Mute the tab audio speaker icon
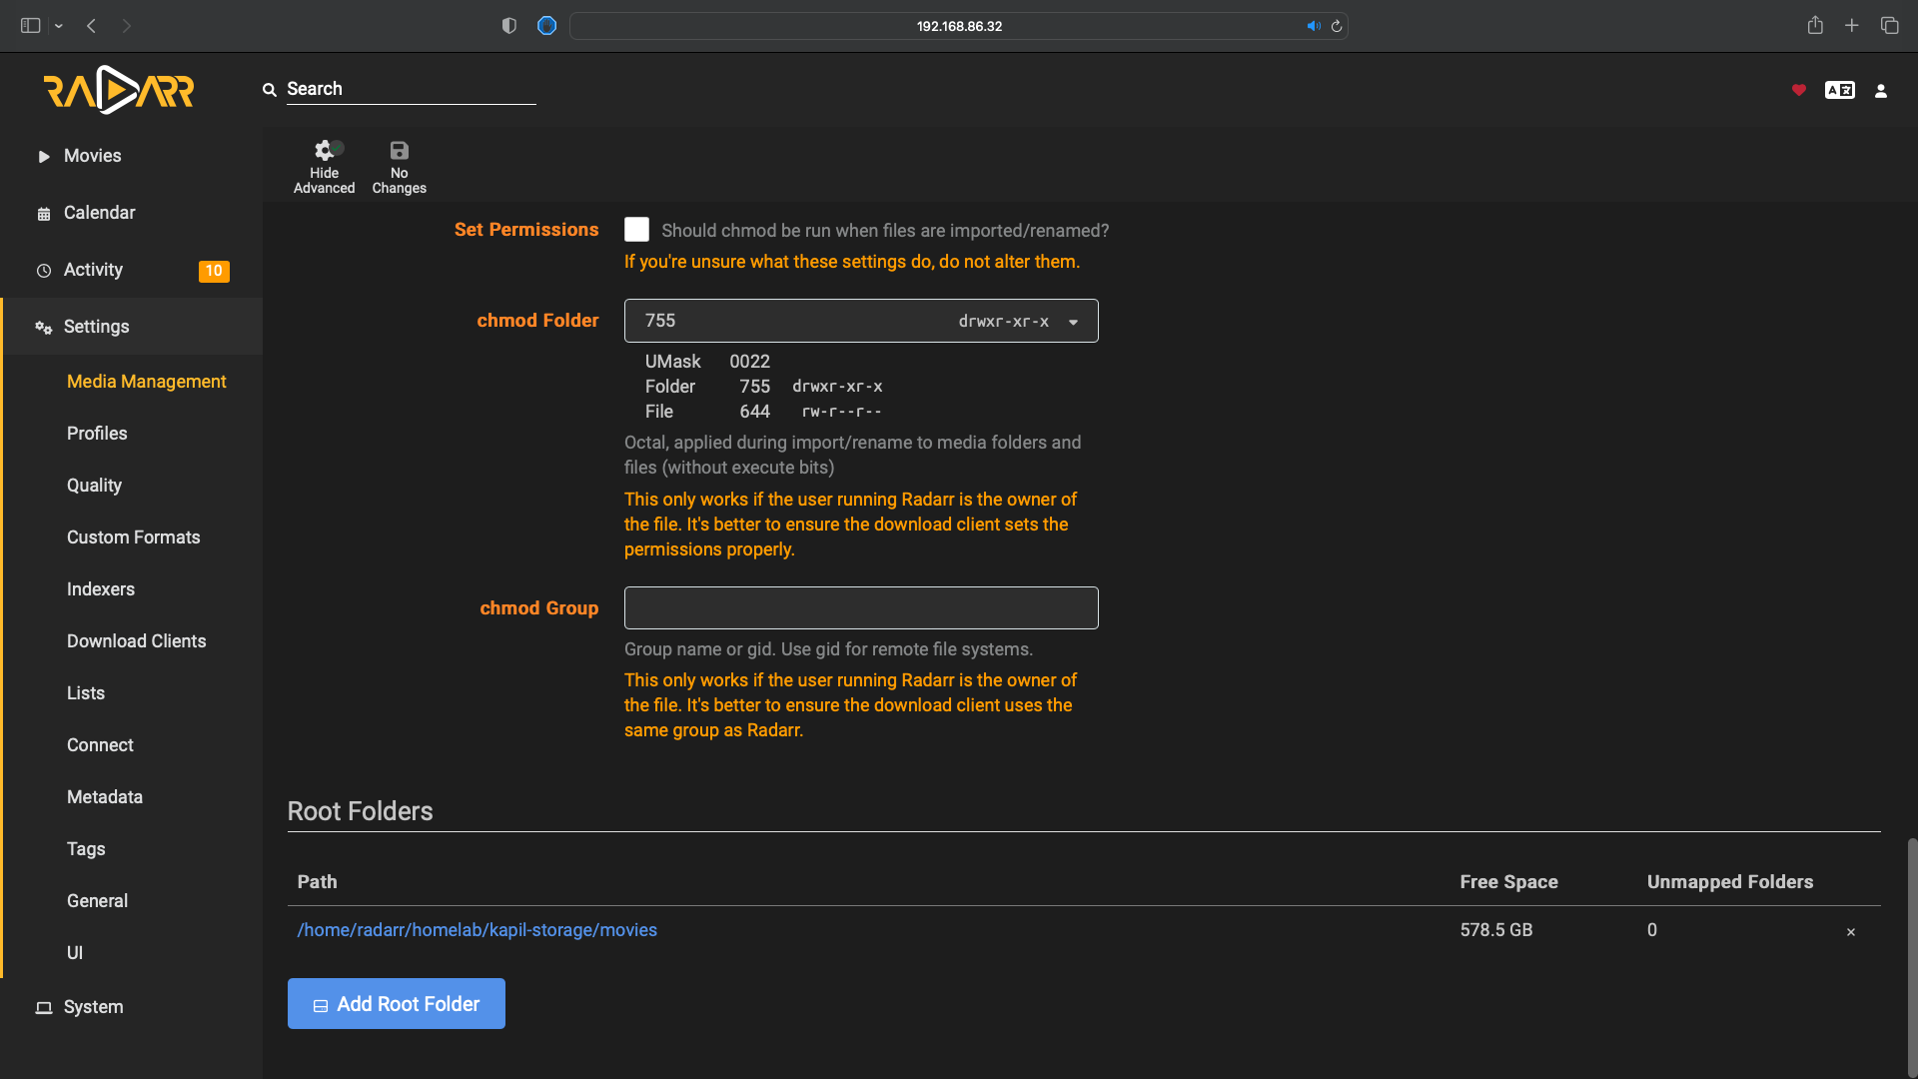 click(x=1314, y=26)
